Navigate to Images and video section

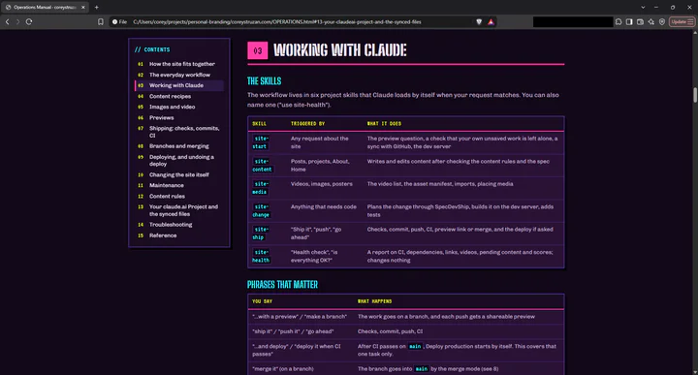[x=172, y=107]
